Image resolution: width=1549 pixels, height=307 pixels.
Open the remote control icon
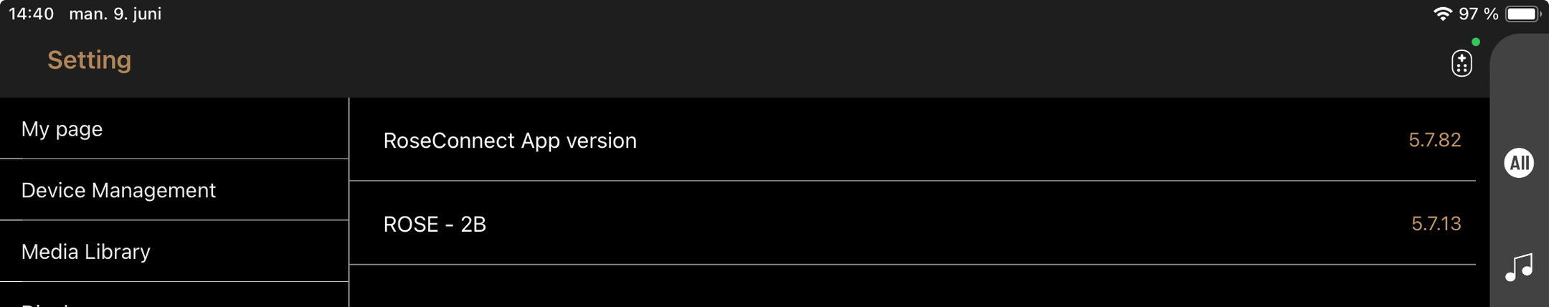pos(1462,63)
